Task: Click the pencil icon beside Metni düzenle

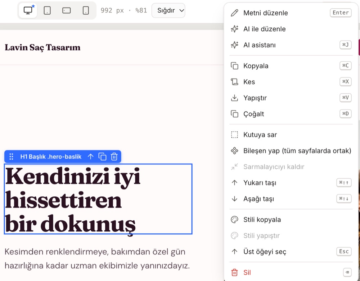Action: click(234, 13)
